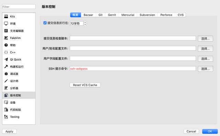Open the Testing flask icon
220x136 pixels.
(6, 117)
